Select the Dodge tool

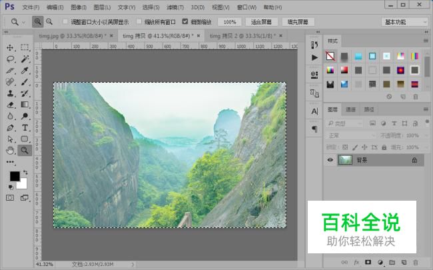click(25, 116)
